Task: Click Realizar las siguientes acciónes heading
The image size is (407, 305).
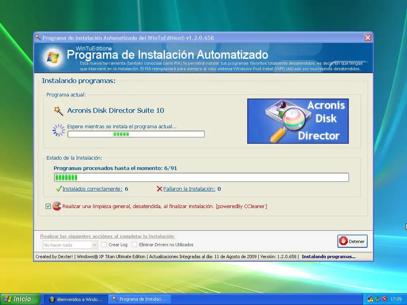Action: (x=107, y=236)
